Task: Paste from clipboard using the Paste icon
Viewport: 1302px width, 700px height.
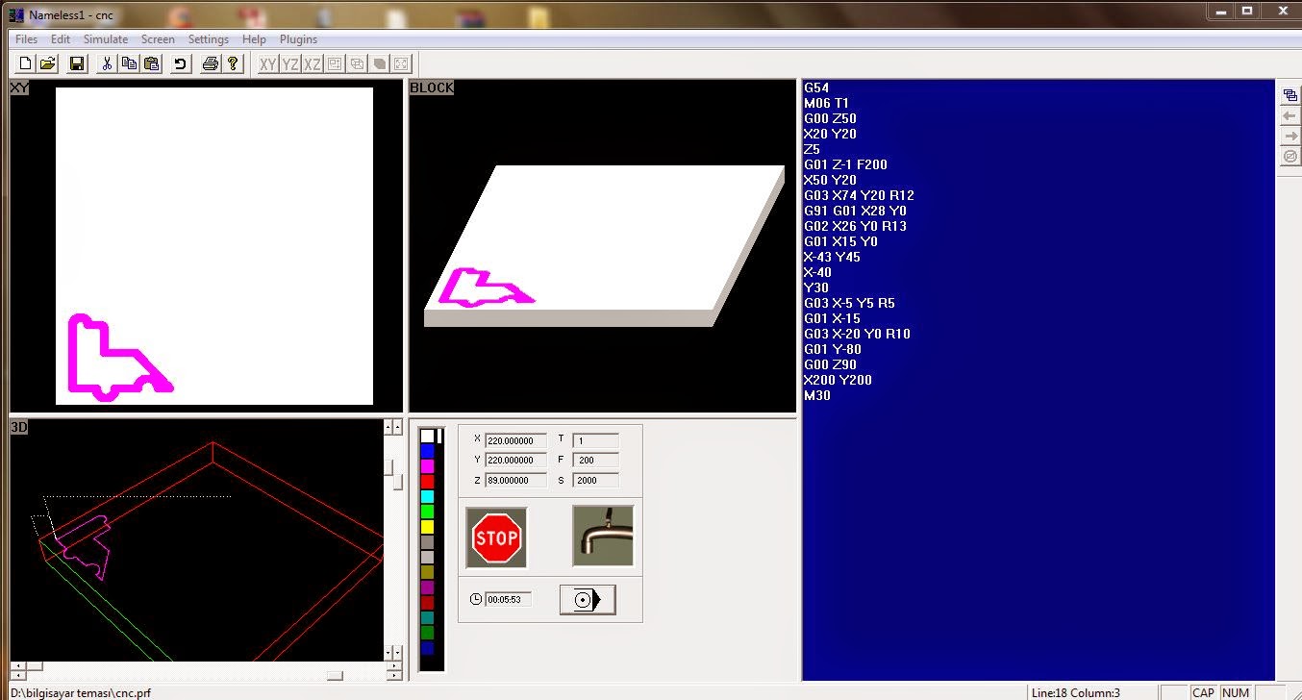Action: click(x=151, y=63)
